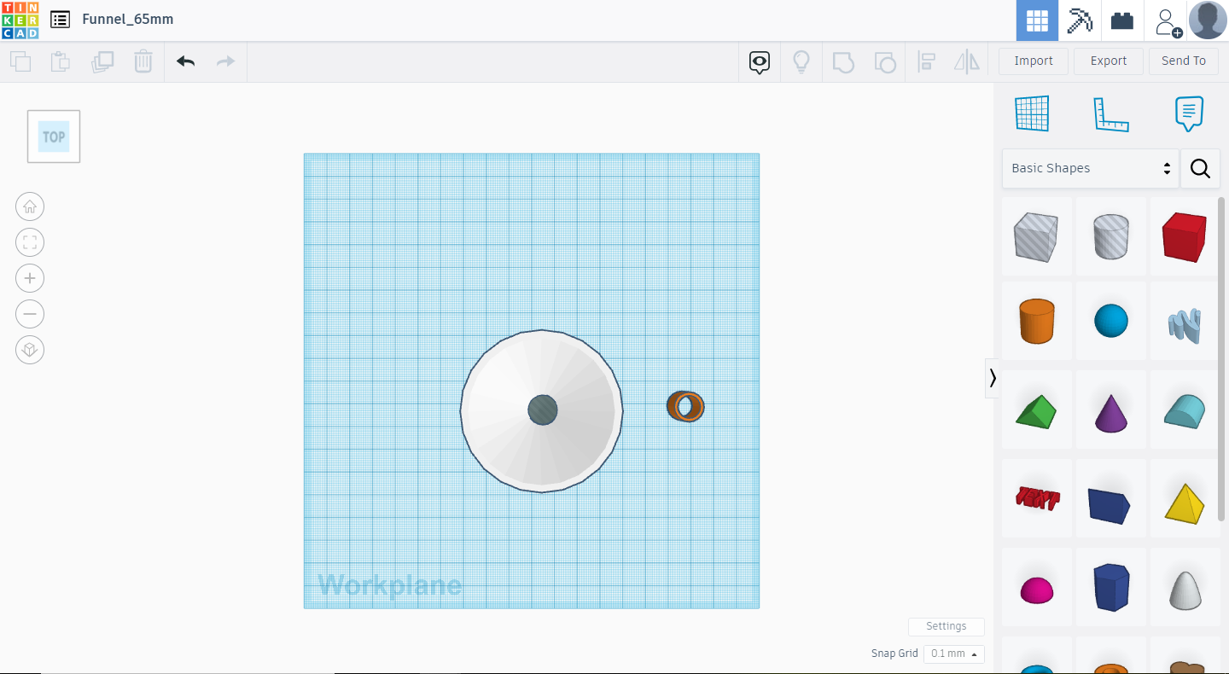Pick the orange Cylinder shape
1229x674 pixels.
[1036, 321]
